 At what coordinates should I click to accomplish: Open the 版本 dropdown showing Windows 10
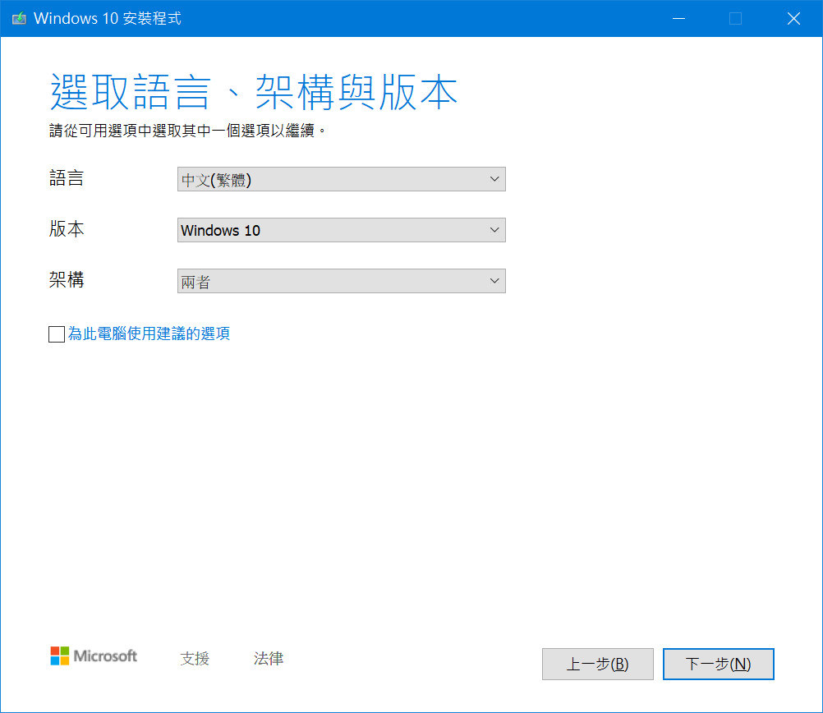click(341, 230)
